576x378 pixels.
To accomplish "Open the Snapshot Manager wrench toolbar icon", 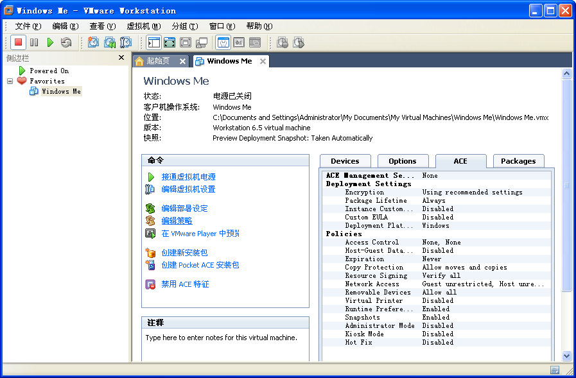I will [x=126, y=42].
